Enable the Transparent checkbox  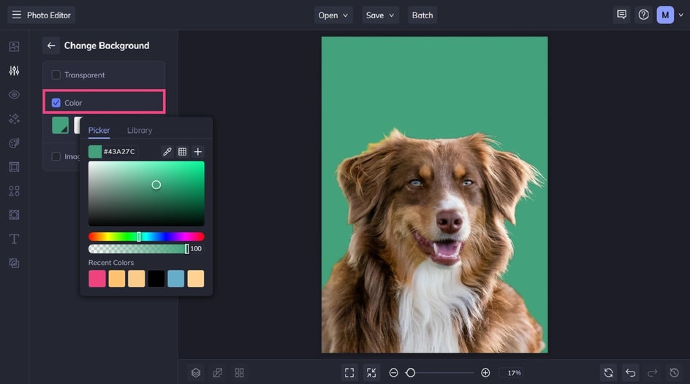click(56, 75)
